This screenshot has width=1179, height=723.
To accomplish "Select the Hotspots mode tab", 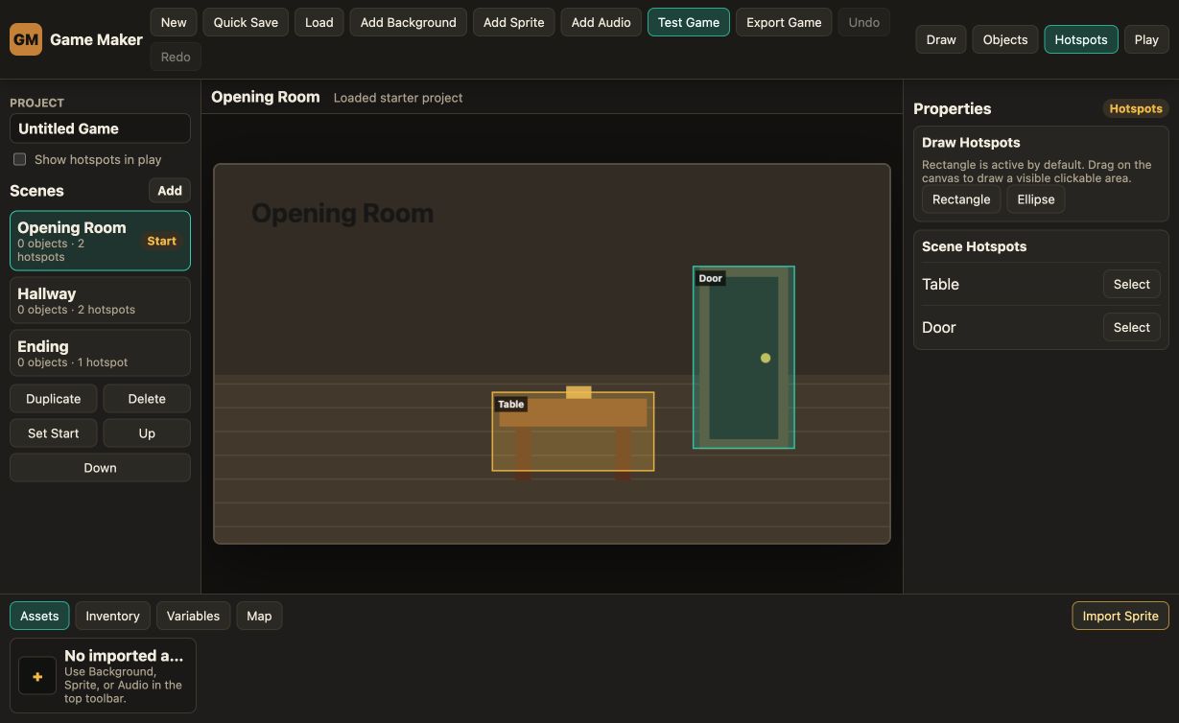I will click(1081, 39).
